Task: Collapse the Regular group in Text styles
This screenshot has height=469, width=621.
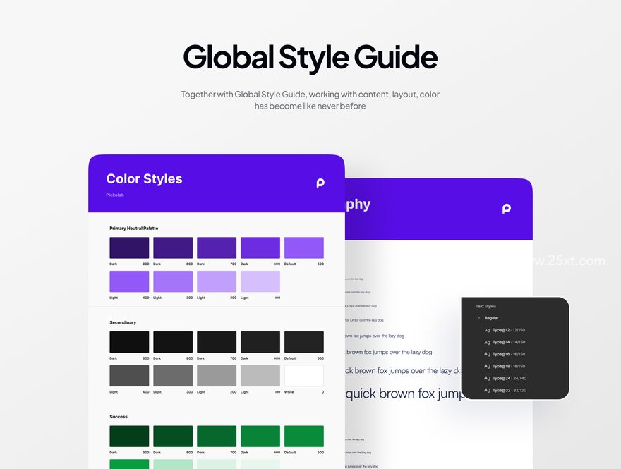Action: pos(479,318)
